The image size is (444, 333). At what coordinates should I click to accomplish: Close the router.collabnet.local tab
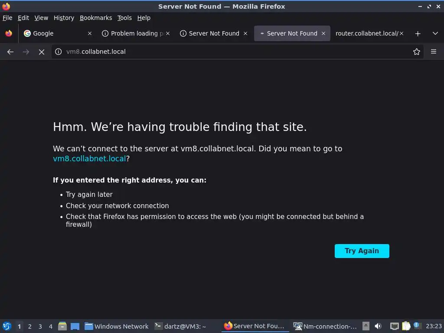click(x=402, y=33)
